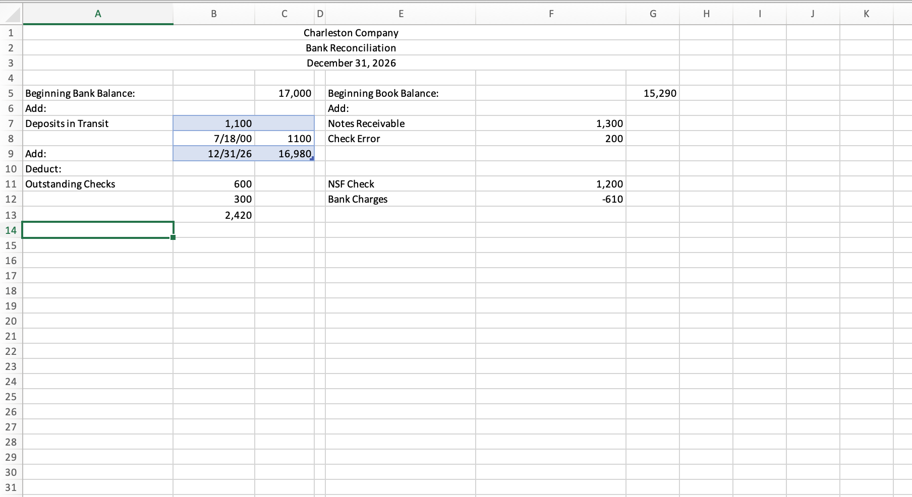Click the 'December 31, 2026' date cell
The height and width of the screenshot is (497, 912).
click(x=351, y=63)
